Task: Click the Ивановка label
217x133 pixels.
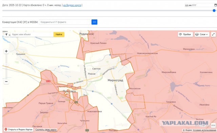Action: (204, 105)
